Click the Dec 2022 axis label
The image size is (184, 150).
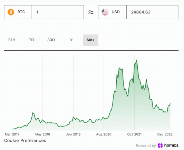165,134
